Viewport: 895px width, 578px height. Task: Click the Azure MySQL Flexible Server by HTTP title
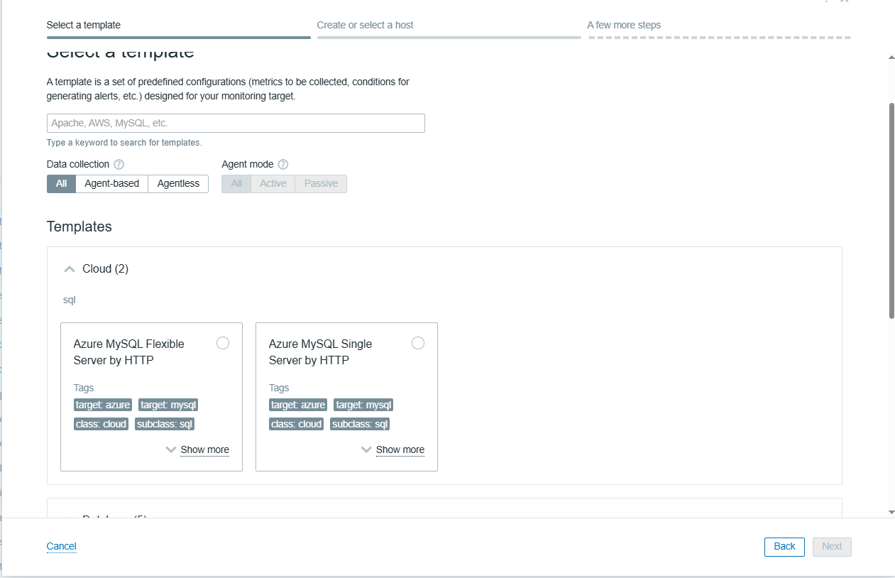(x=129, y=352)
